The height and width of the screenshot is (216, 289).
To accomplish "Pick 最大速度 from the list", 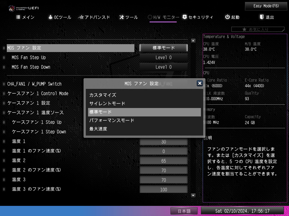I will [x=98, y=129].
